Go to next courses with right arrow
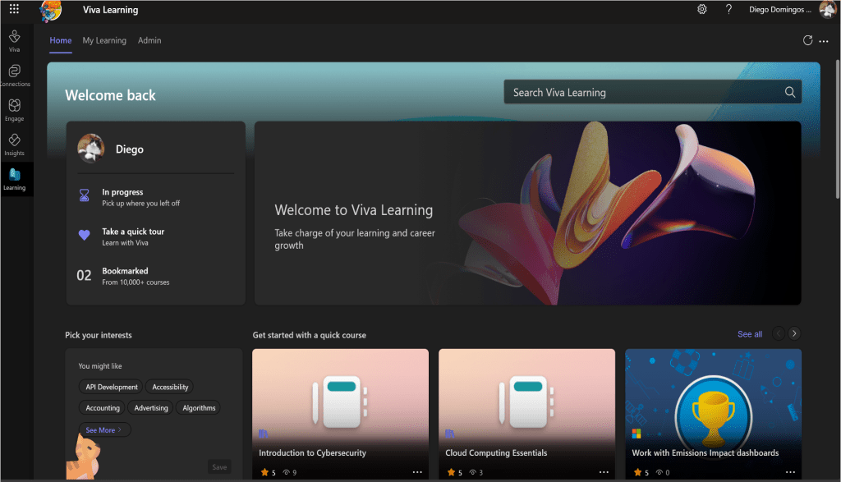Viewport: 841px width, 482px height. point(794,333)
